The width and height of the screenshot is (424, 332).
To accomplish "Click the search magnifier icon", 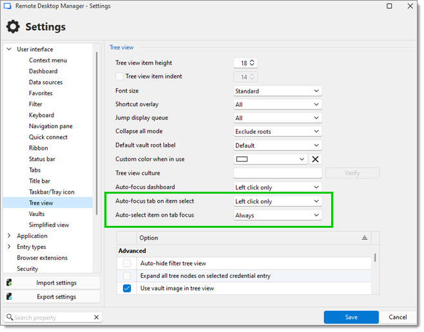I will pyautogui.click(x=10, y=317).
